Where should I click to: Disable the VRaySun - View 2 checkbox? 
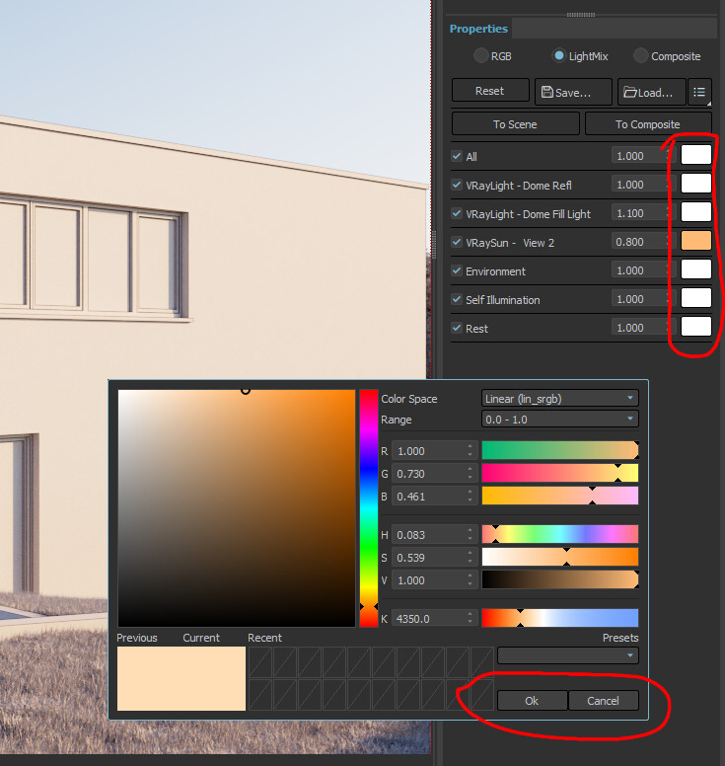457,242
